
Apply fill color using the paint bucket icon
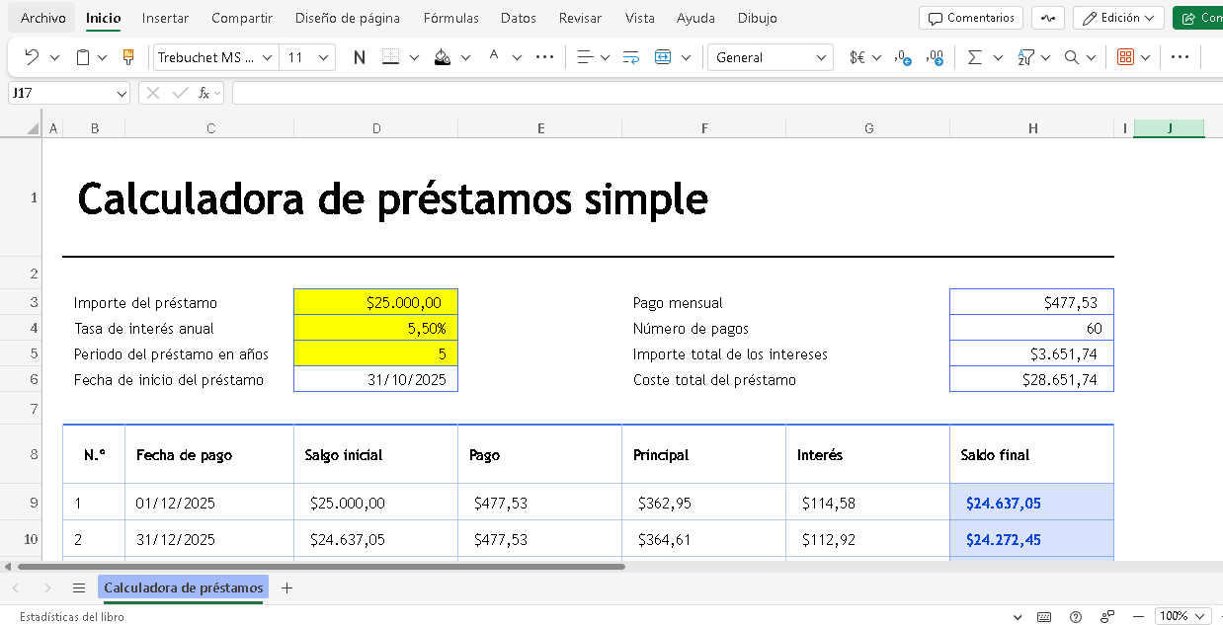coord(442,57)
